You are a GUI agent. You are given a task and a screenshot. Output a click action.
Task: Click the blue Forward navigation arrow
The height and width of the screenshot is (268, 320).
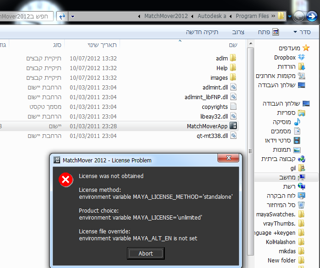pos(312,16)
